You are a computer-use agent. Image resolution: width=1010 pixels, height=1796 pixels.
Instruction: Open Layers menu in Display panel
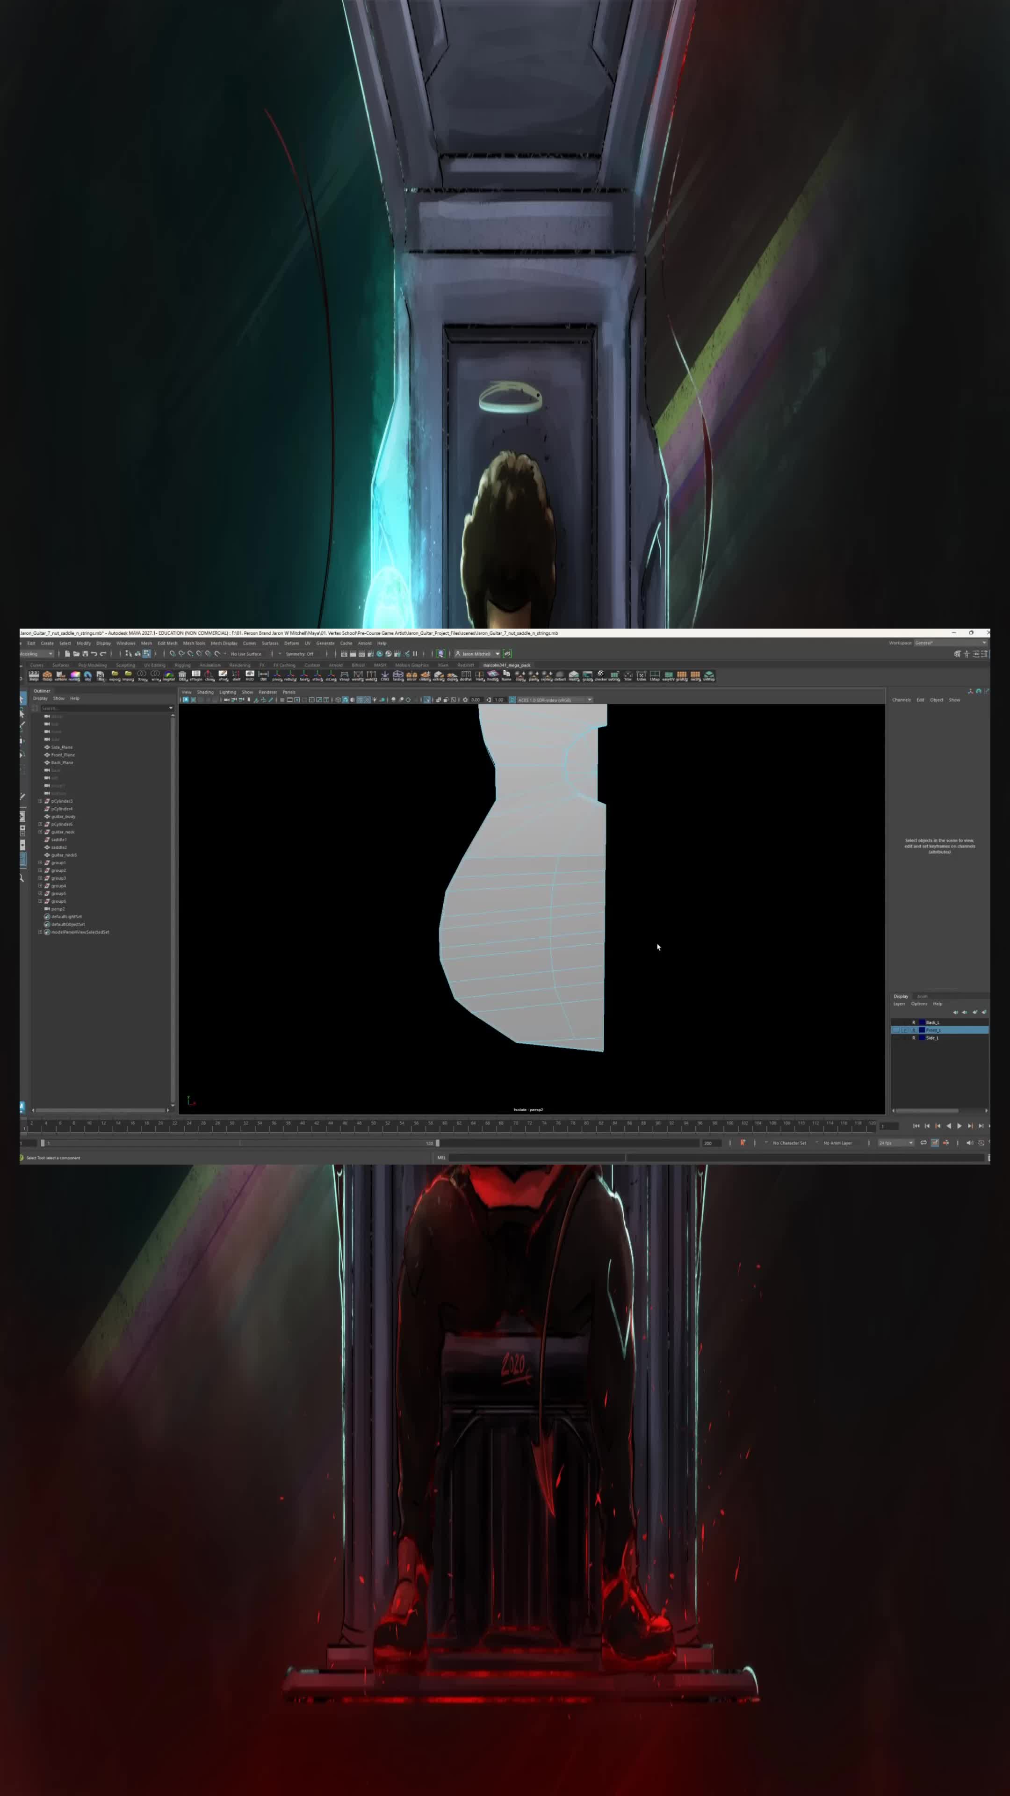click(x=899, y=1004)
